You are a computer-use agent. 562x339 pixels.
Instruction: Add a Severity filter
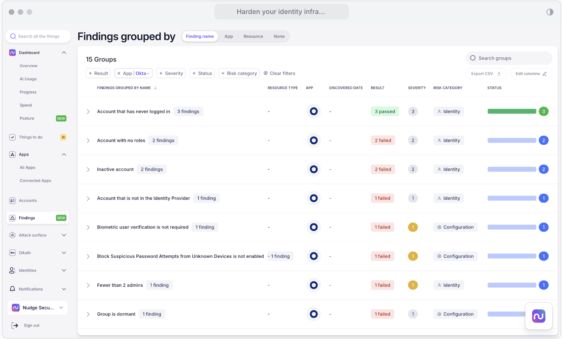tap(171, 73)
